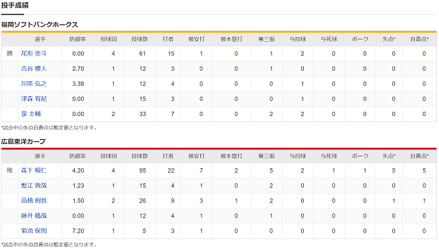
Task: Click the 福岡ソフトバンクホークス team heading
Action: [40, 25]
